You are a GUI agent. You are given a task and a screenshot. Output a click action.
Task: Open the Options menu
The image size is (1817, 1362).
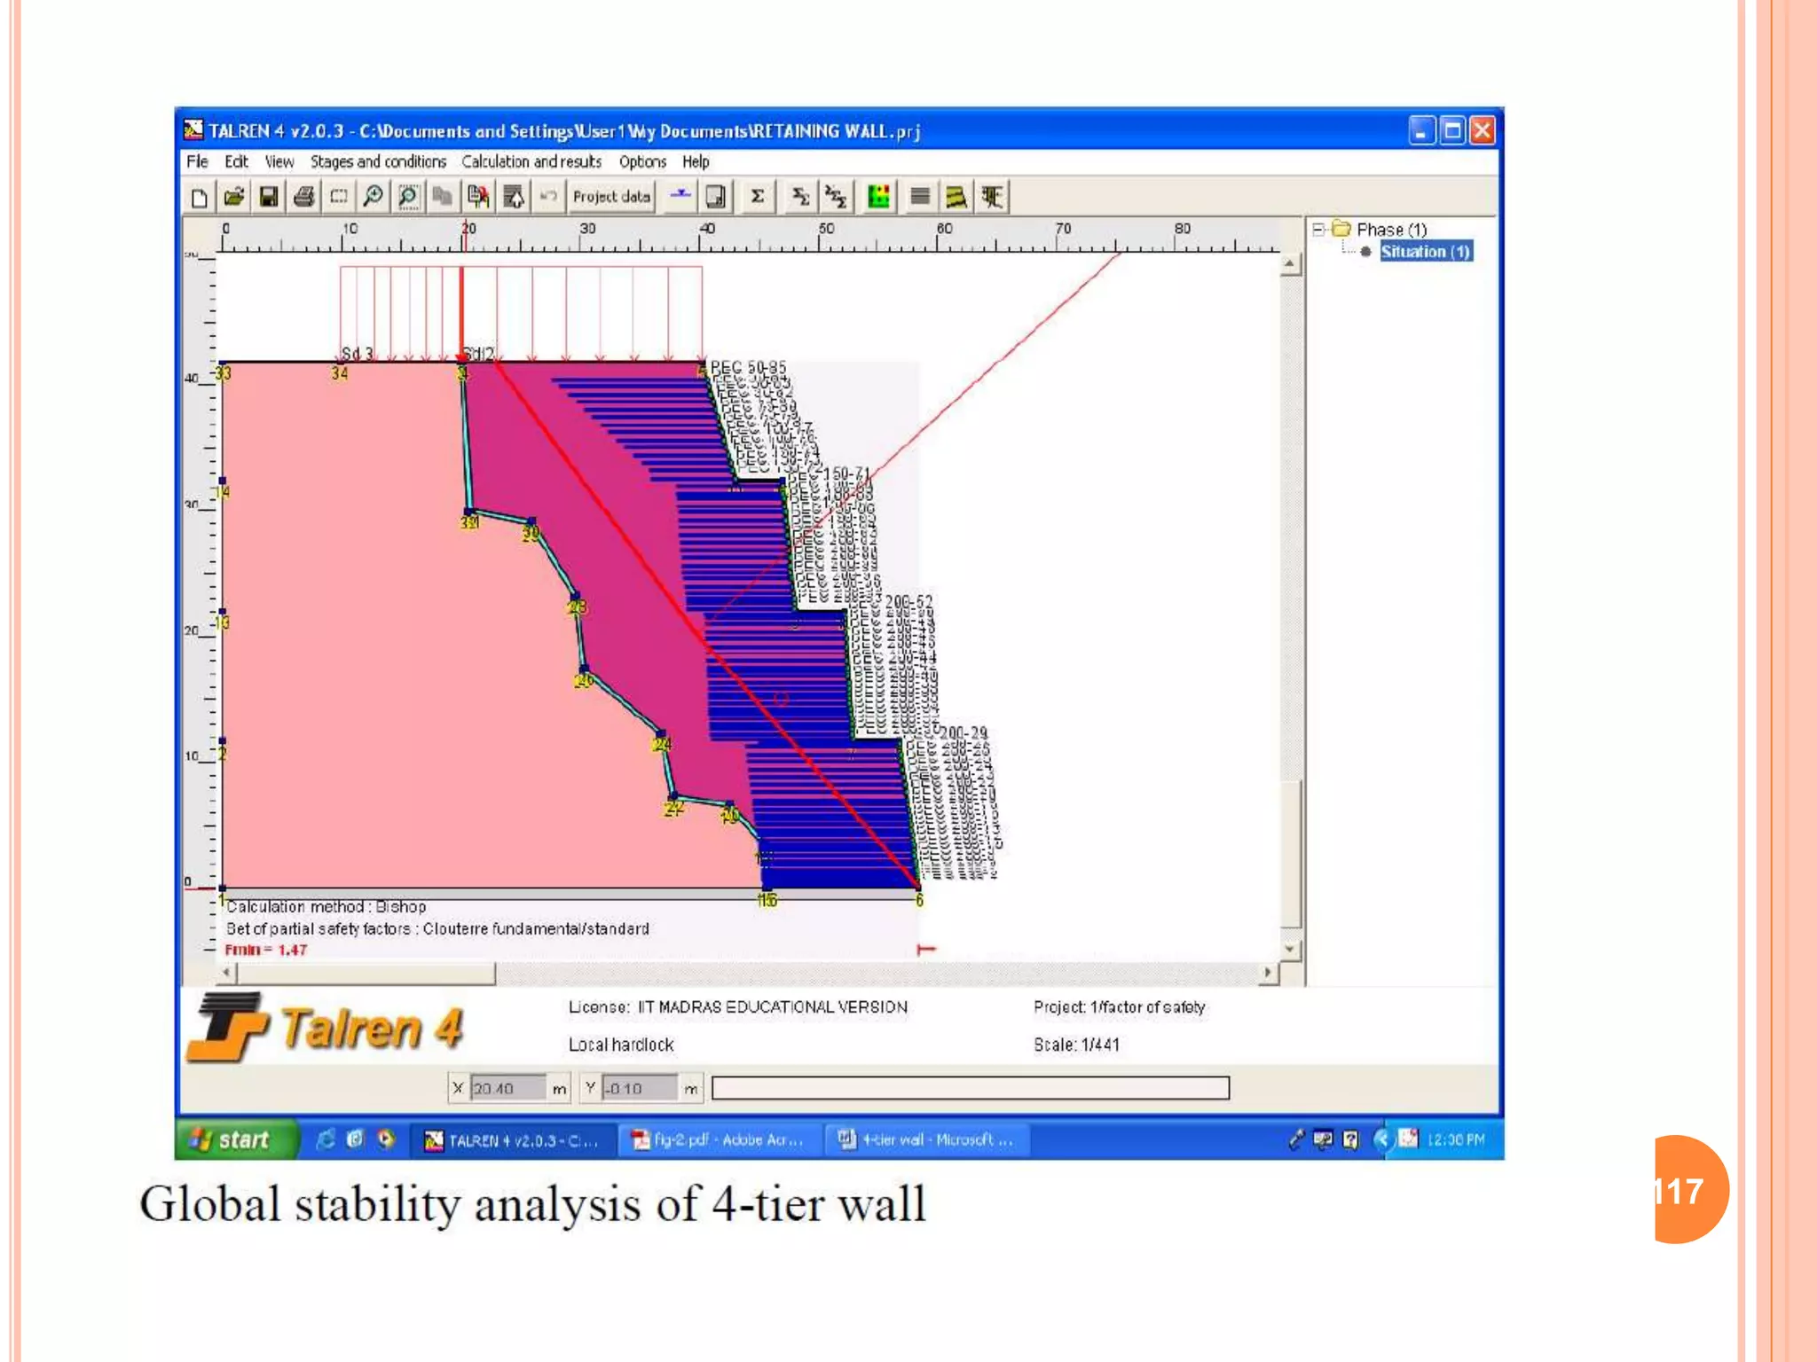click(642, 161)
